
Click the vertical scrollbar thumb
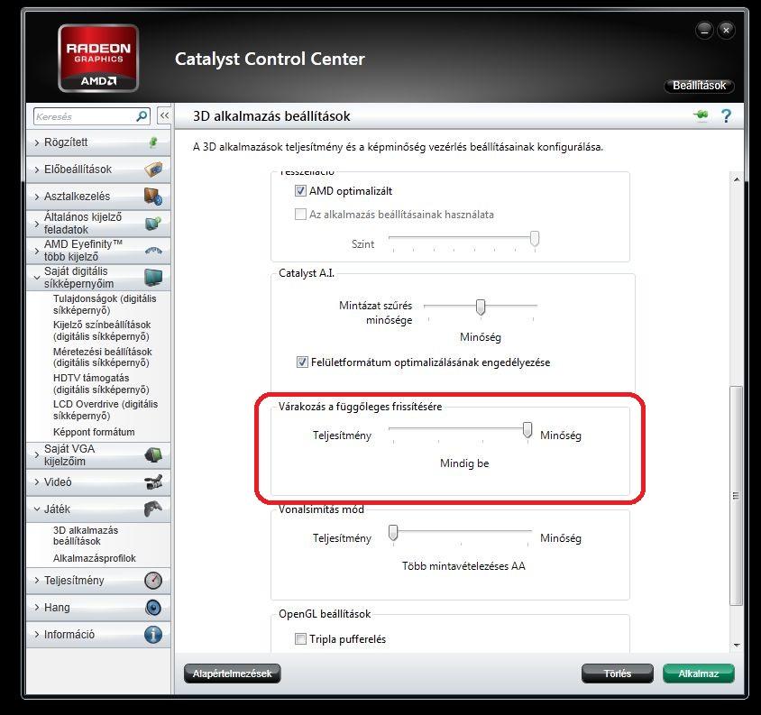tap(737, 495)
